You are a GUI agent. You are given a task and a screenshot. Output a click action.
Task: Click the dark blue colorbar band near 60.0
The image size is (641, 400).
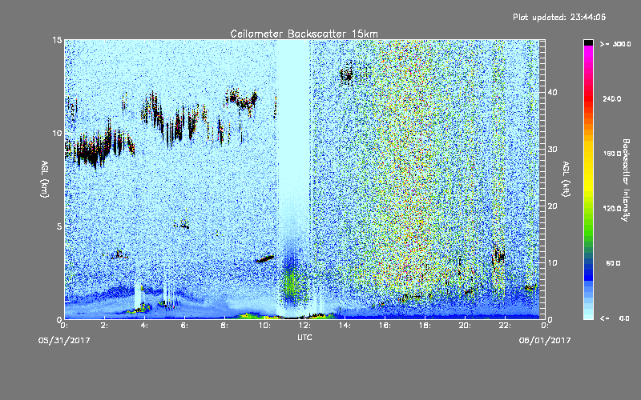[x=588, y=271]
